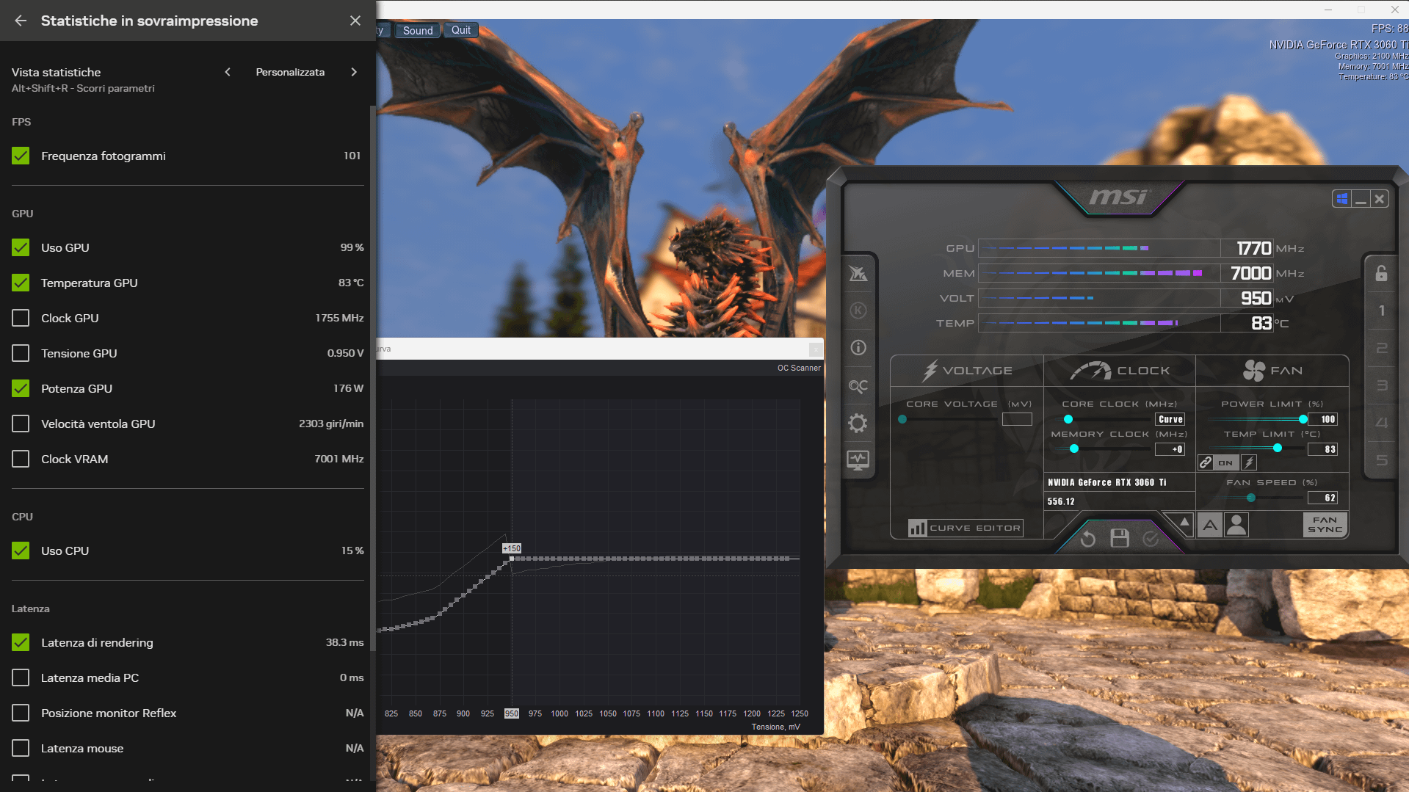Close the Statistiche in sovraimpressione panel
Image resolution: width=1409 pixels, height=792 pixels.
(x=355, y=21)
